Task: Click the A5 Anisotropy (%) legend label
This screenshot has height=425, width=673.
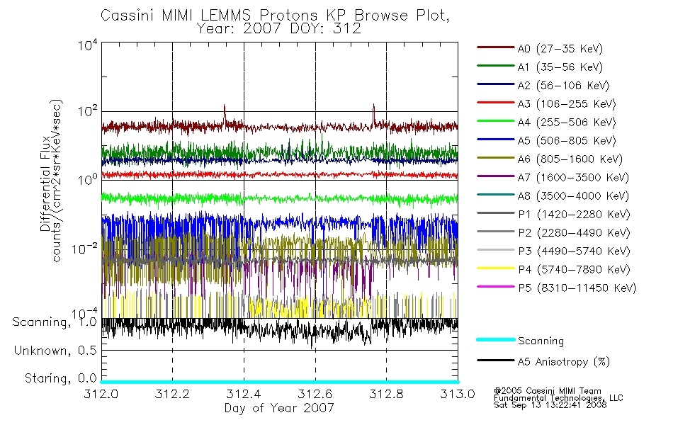Action: coord(564,362)
